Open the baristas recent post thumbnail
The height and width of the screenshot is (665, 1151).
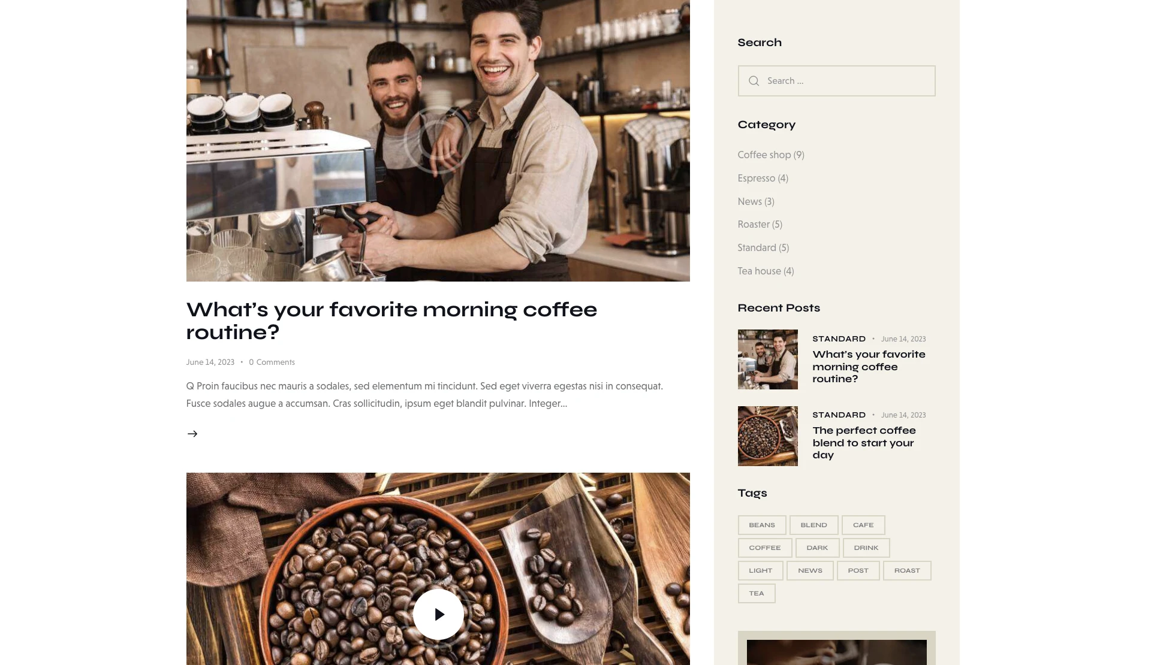click(768, 359)
